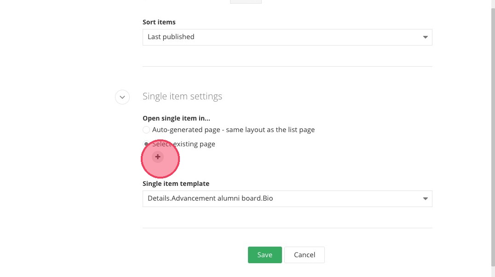Cancel the settings dialog
The image size is (495, 277).
tap(304, 255)
